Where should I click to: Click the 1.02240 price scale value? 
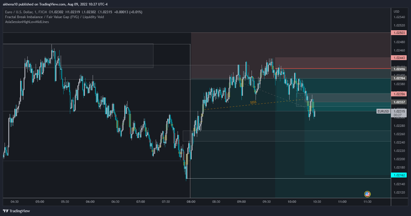[x=399, y=142]
